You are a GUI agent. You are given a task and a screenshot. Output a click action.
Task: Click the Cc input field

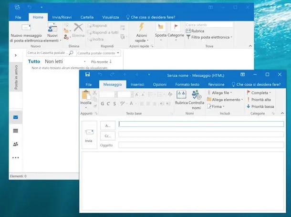click(x=201, y=134)
